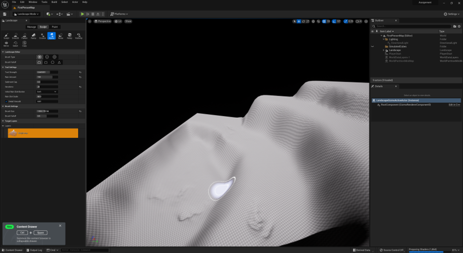Choose the Flatten tool
The width and height of the screenshot is (463, 253).
coord(25,36)
